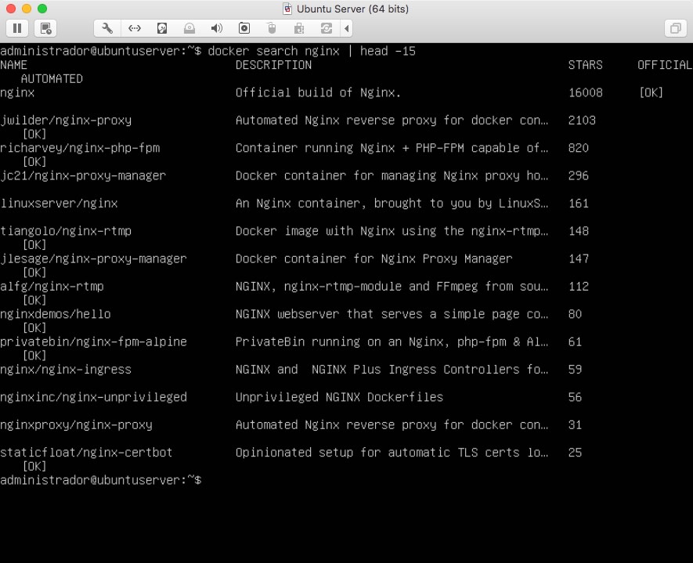The width and height of the screenshot is (693, 563).
Task: Click the last 'administrador@ubuntuserver:~$' prompt line
Action: coord(101,480)
